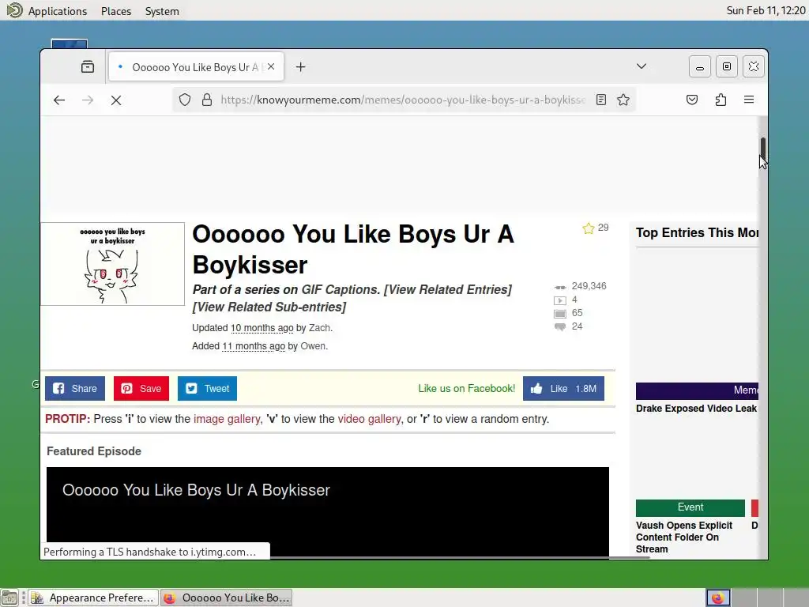Click the main menu logo icon
The height and width of the screenshot is (607, 809).
coord(14,10)
